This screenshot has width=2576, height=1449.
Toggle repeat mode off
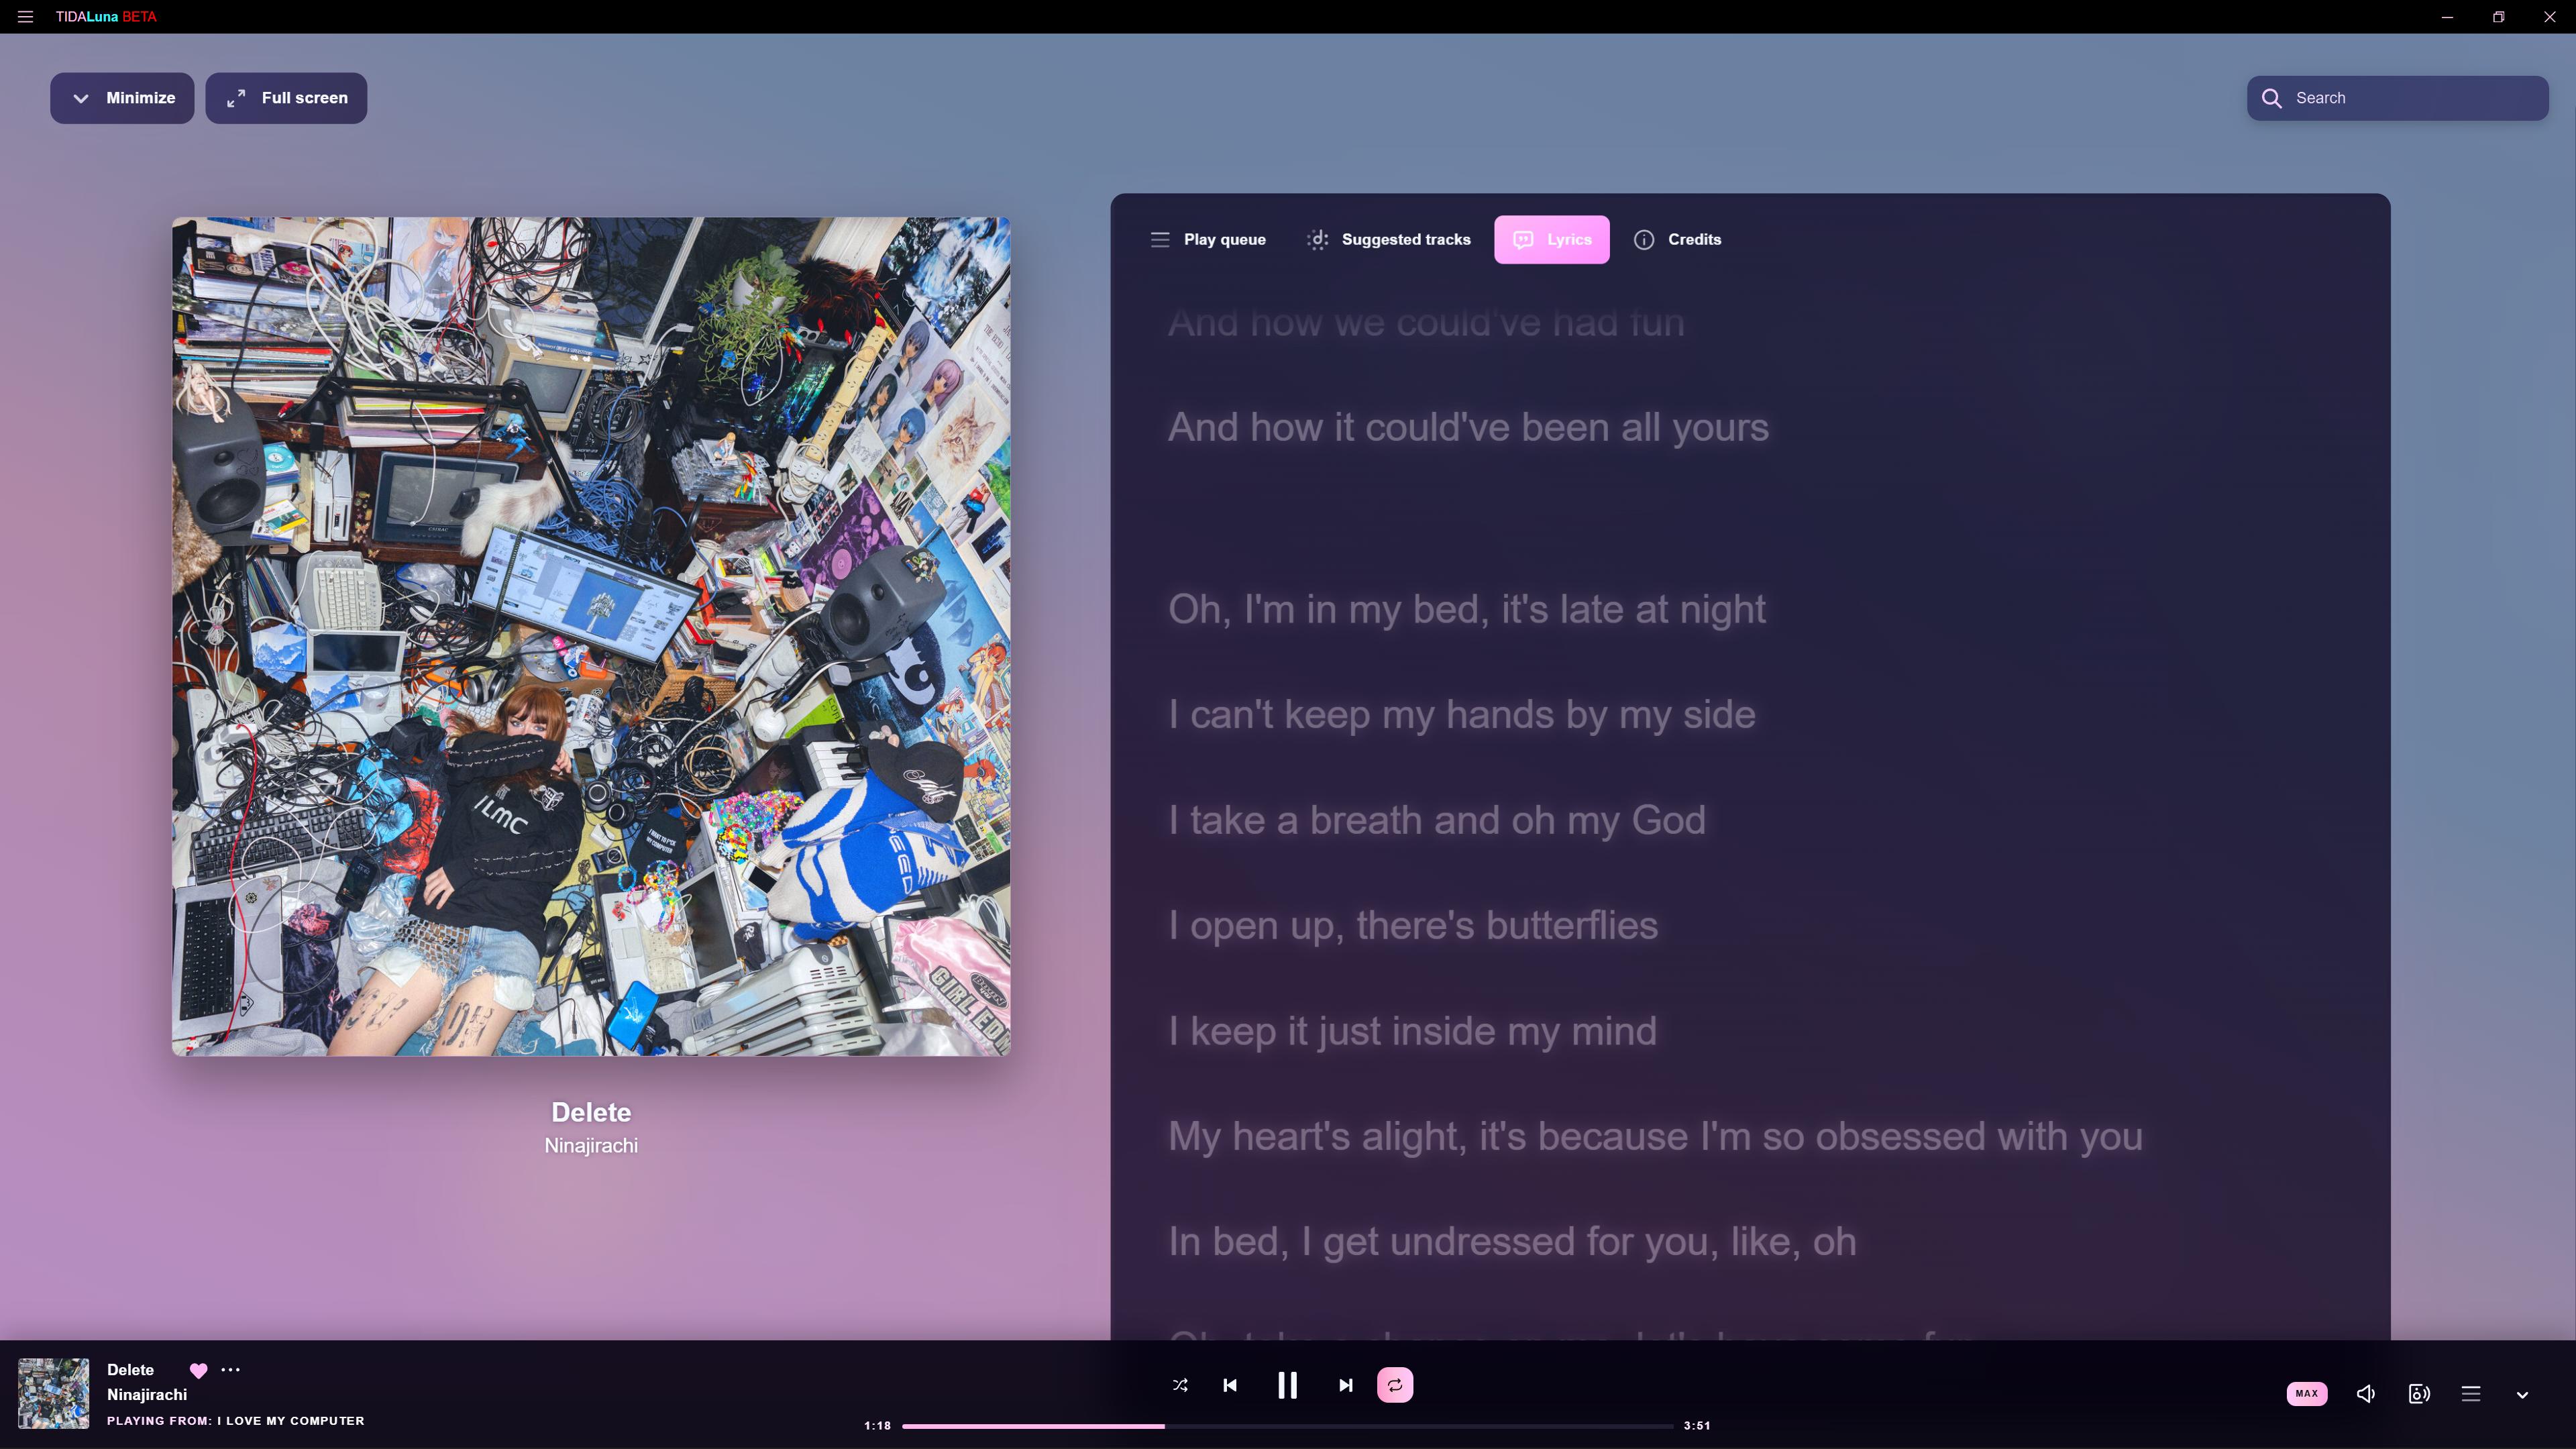coord(1395,1385)
